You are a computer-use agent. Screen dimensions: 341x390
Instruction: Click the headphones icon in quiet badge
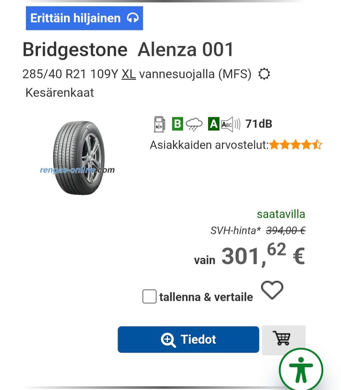click(132, 18)
